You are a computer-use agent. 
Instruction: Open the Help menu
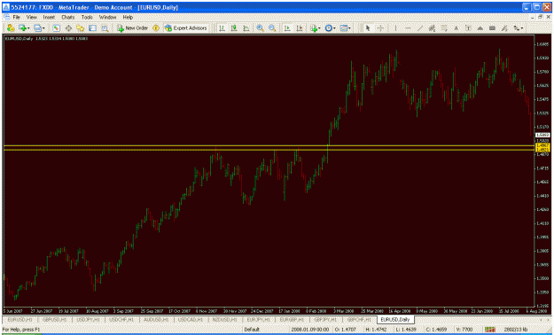click(x=128, y=17)
